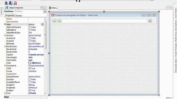
Task: Open the Structure side tab
Action: pos(1,12)
